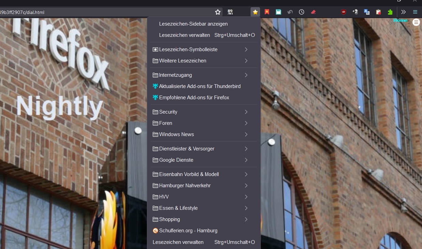422x249 pixels.
Task: Click the Home link on the dial page
Action: (x=400, y=20)
